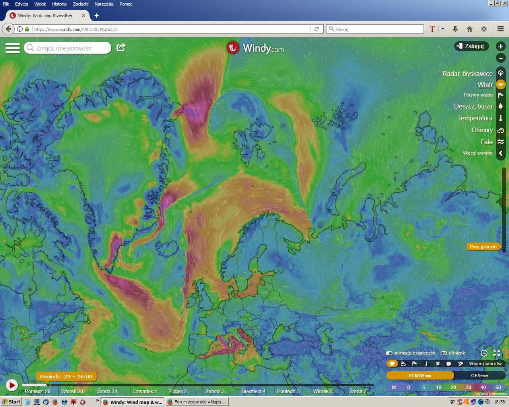Image resolution: width=509 pixels, height=407 pixels.
Task: Open the Windy hamburger menu
Action: point(12,48)
